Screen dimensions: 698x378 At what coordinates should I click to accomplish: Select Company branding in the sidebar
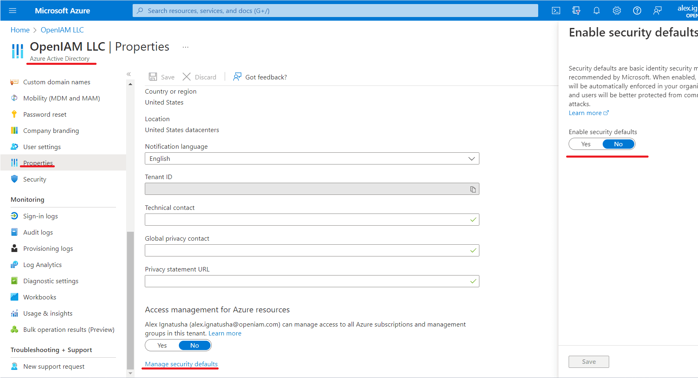(x=51, y=131)
